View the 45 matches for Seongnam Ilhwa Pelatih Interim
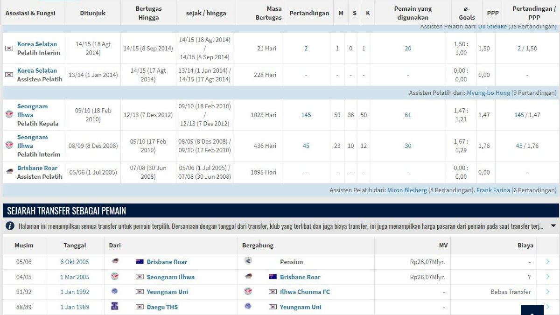This screenshot has width=560, height=315. coord(306,146)
